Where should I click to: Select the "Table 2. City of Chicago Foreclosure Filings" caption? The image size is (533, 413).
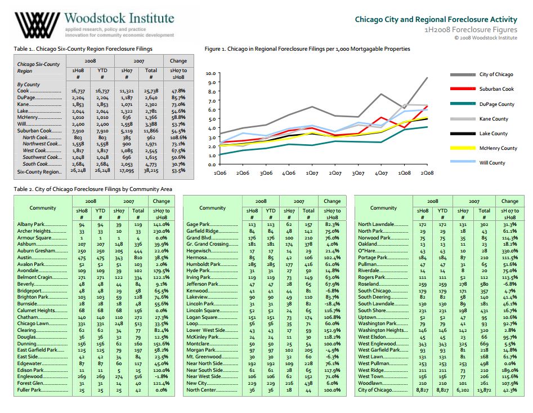click(x=93, y=189)
